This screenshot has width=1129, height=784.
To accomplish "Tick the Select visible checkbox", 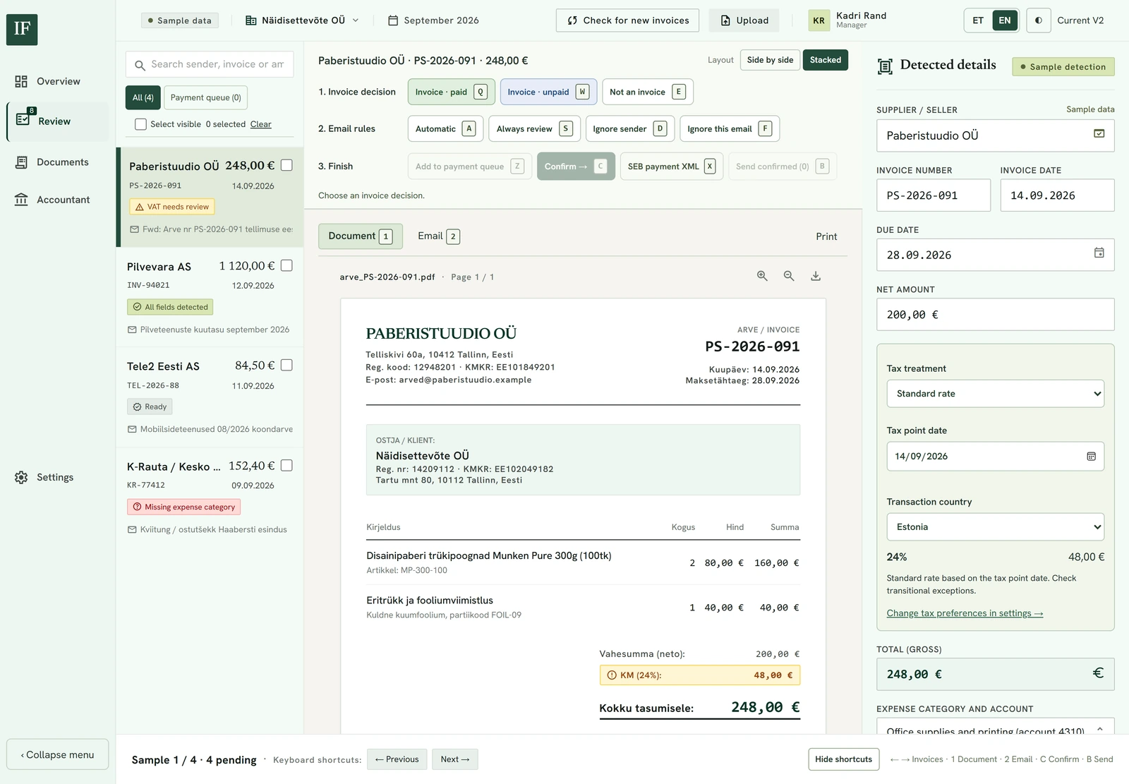I will click(x=140, y=124).
